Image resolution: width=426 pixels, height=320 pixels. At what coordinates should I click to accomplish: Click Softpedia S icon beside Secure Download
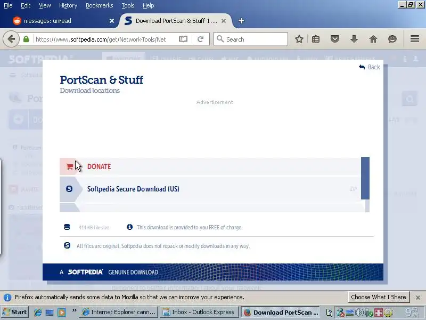pos(69,189)
